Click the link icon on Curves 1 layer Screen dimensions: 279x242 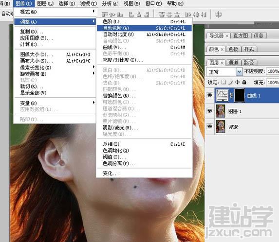(231, 95)
